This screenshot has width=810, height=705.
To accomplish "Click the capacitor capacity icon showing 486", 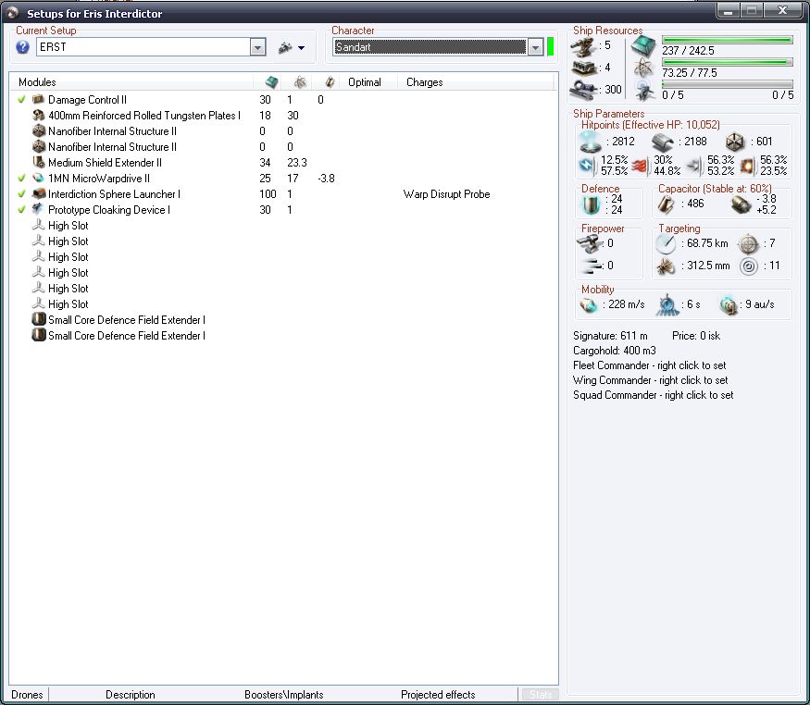I will (666, 204).
